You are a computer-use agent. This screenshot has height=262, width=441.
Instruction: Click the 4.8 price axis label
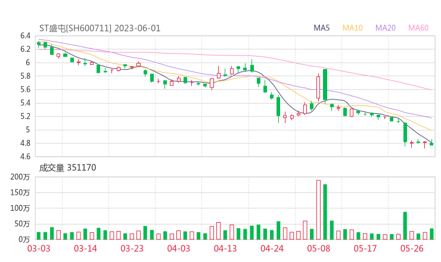tap(25, 144)
